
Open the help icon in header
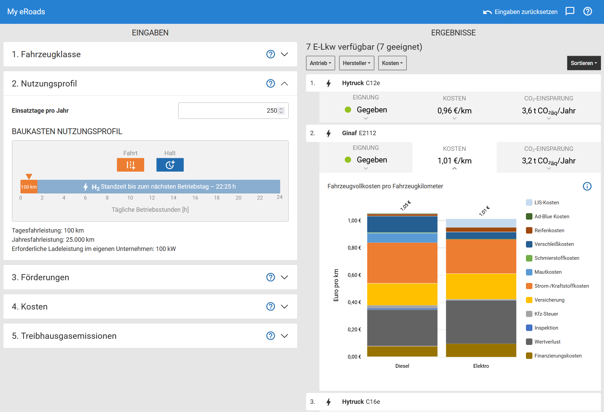(x=587, y=12)
